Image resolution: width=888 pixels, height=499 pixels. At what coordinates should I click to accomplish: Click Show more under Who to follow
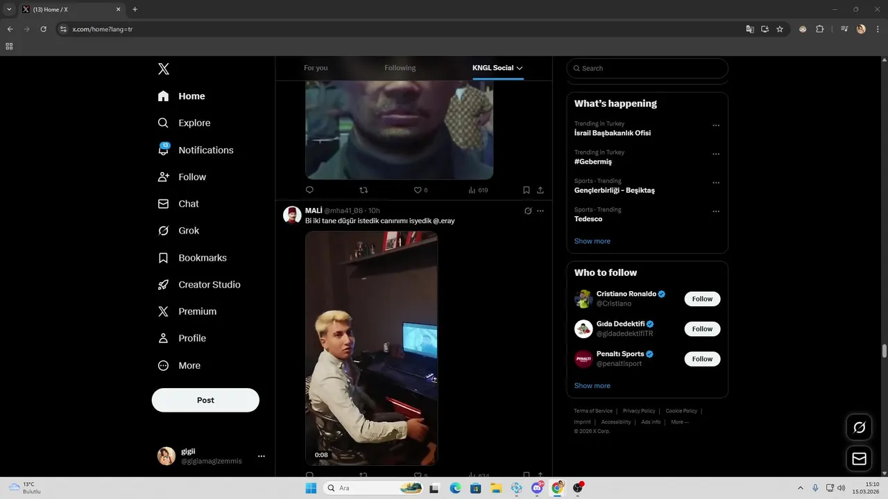592,385
